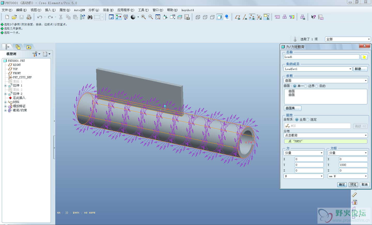
Task: Open the LoadSet1 dropdown
Action: 350,69
